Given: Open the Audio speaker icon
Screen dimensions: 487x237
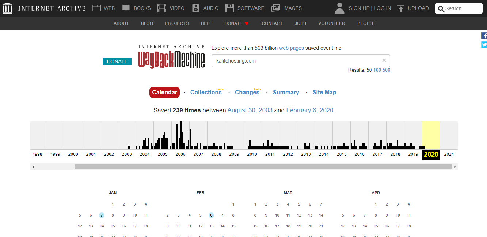Looking at the screenshot, I should (196, 8).
